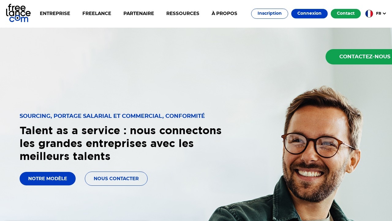Click the Inscription button
The image size is (392, 221).
click(269, 14)
